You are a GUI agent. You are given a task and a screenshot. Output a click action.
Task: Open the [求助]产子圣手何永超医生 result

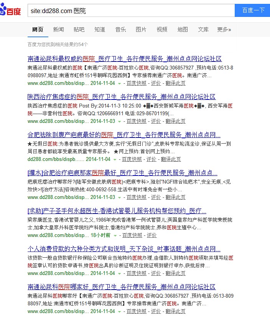117,211
